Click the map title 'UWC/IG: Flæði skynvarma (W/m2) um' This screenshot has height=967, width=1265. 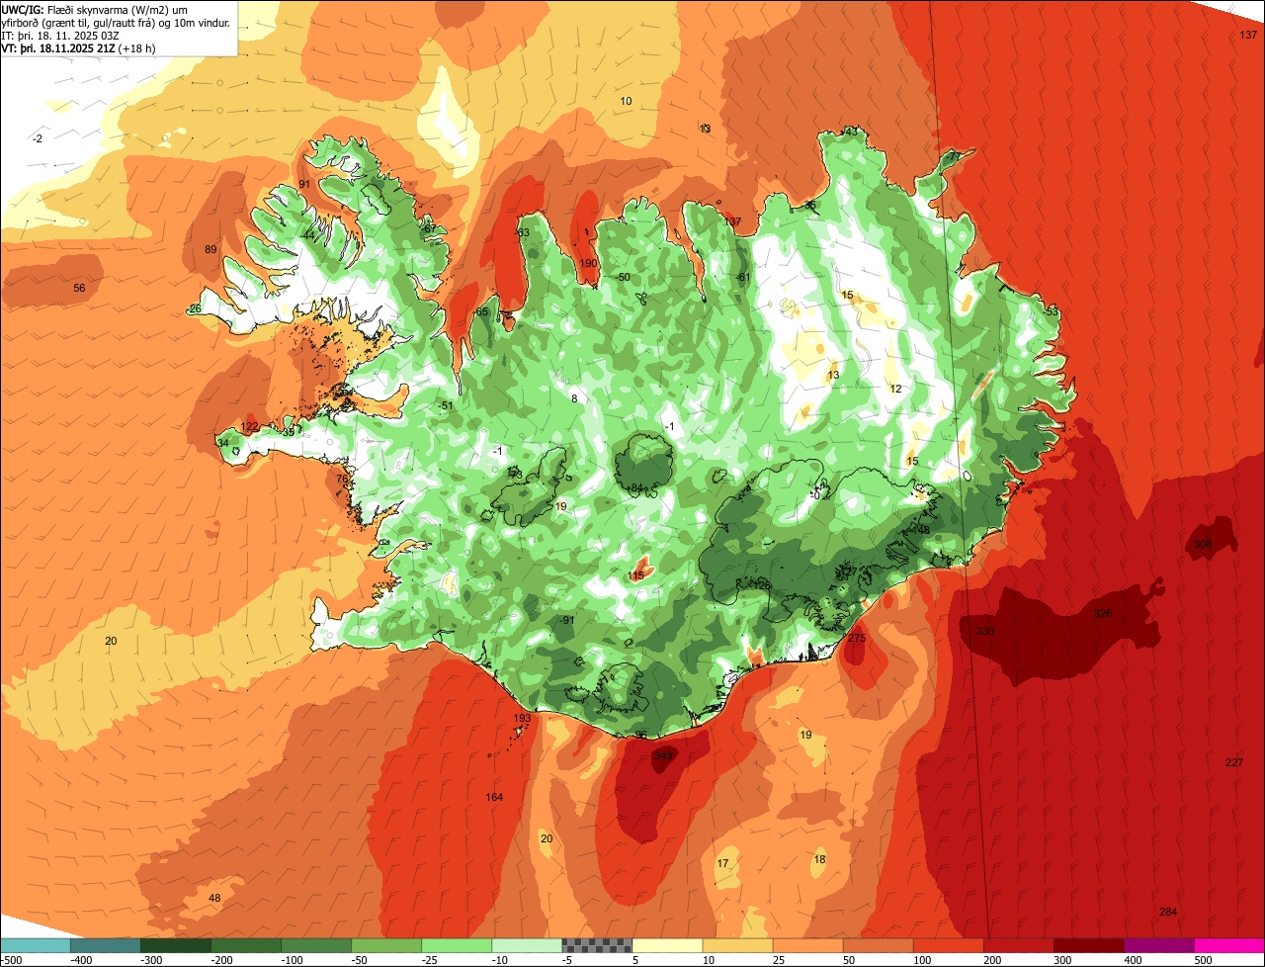(x=96, y=10)
